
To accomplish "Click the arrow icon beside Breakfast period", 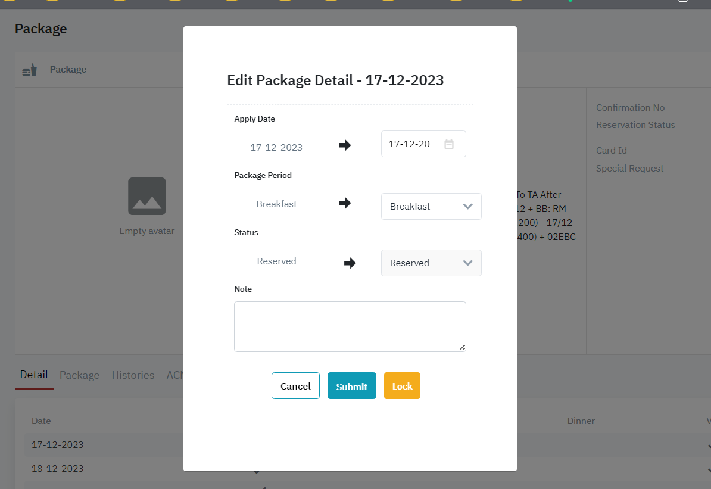I will tap(345, 203).
